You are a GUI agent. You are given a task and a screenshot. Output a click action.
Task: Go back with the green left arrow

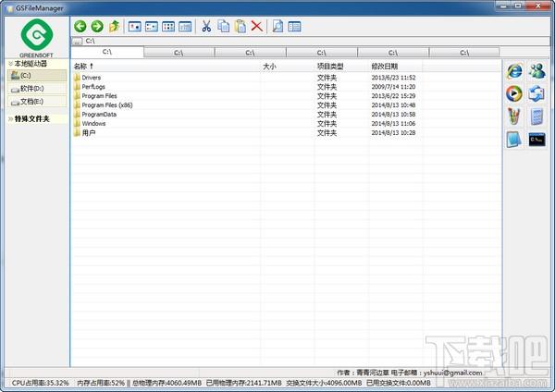80,26
